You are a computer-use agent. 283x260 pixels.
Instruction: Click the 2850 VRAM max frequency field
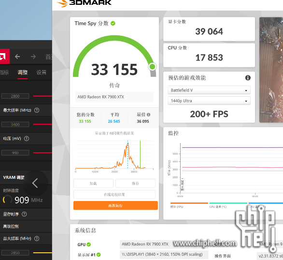[15, 253]
